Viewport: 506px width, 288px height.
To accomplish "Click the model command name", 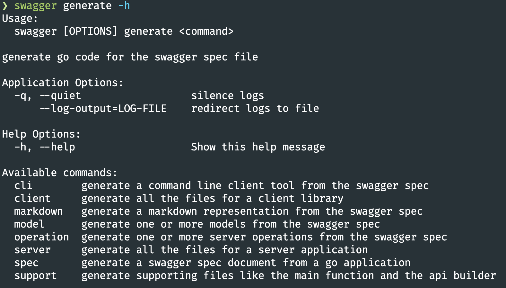I will coord(29,224).
